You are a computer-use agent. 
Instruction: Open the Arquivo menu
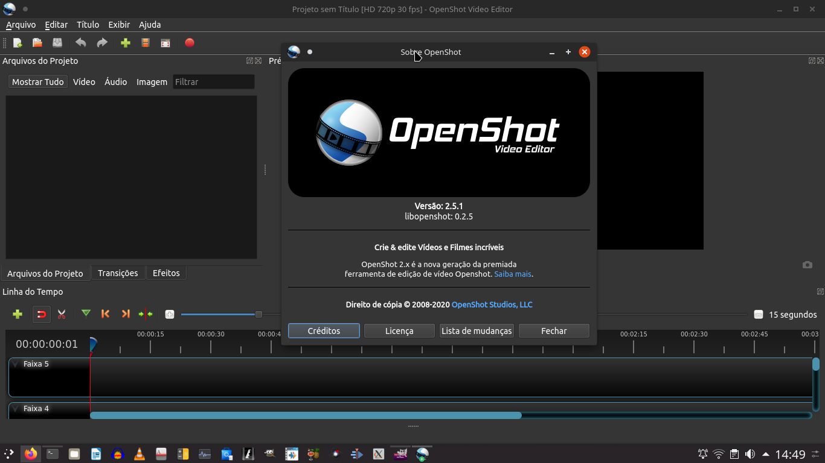(x=21, y=25)
